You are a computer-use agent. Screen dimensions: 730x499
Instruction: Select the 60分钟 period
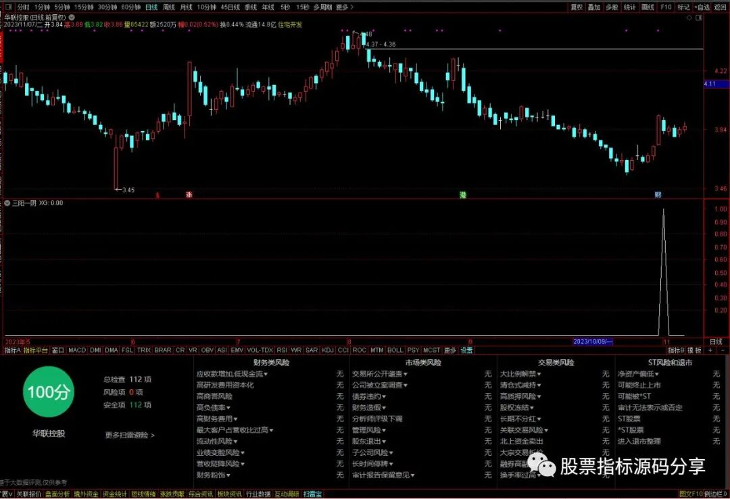coord(131,7)
